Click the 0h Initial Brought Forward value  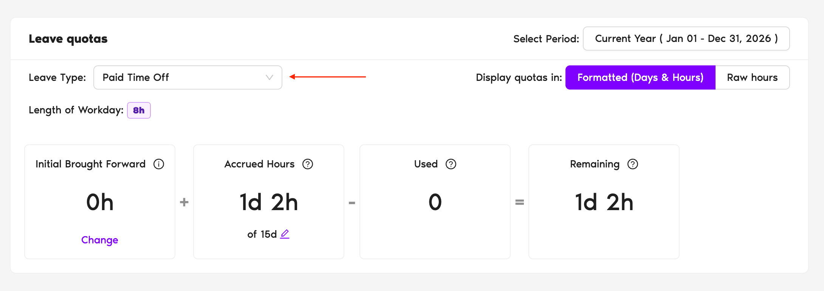(100, 202)
